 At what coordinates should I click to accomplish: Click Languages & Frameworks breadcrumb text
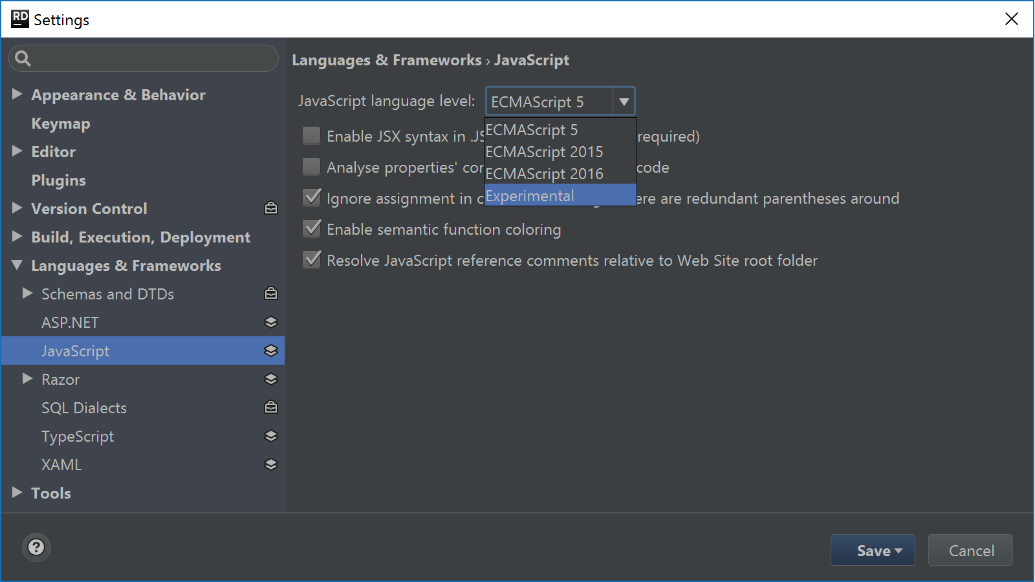click(x=387, y=60)
